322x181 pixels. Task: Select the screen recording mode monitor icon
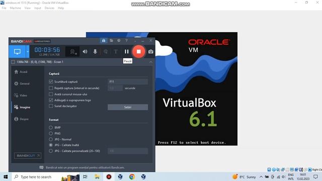17,51
